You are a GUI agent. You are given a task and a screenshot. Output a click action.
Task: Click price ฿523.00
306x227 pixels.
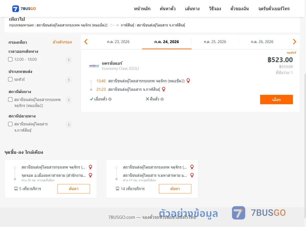pos(280,60)
